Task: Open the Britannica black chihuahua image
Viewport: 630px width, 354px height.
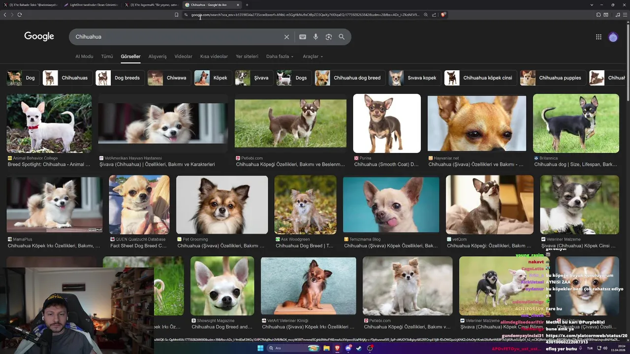Action: pyautogui.click(x=576, y=123)
